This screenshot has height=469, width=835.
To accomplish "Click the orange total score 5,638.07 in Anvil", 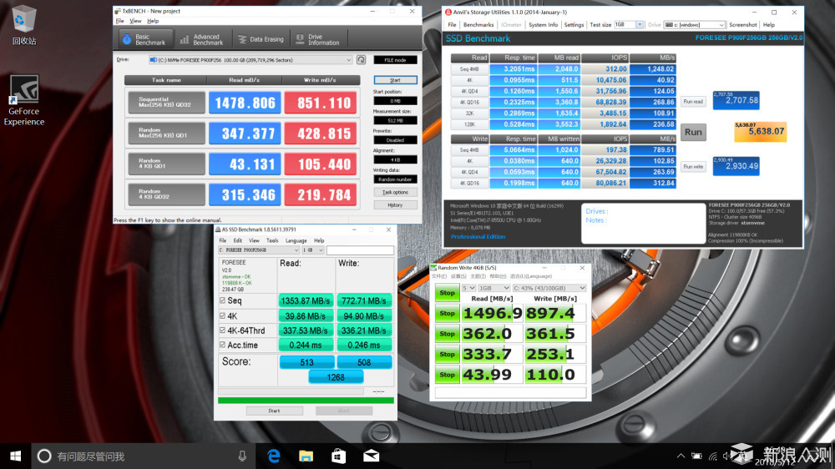I will coord(761,132).
